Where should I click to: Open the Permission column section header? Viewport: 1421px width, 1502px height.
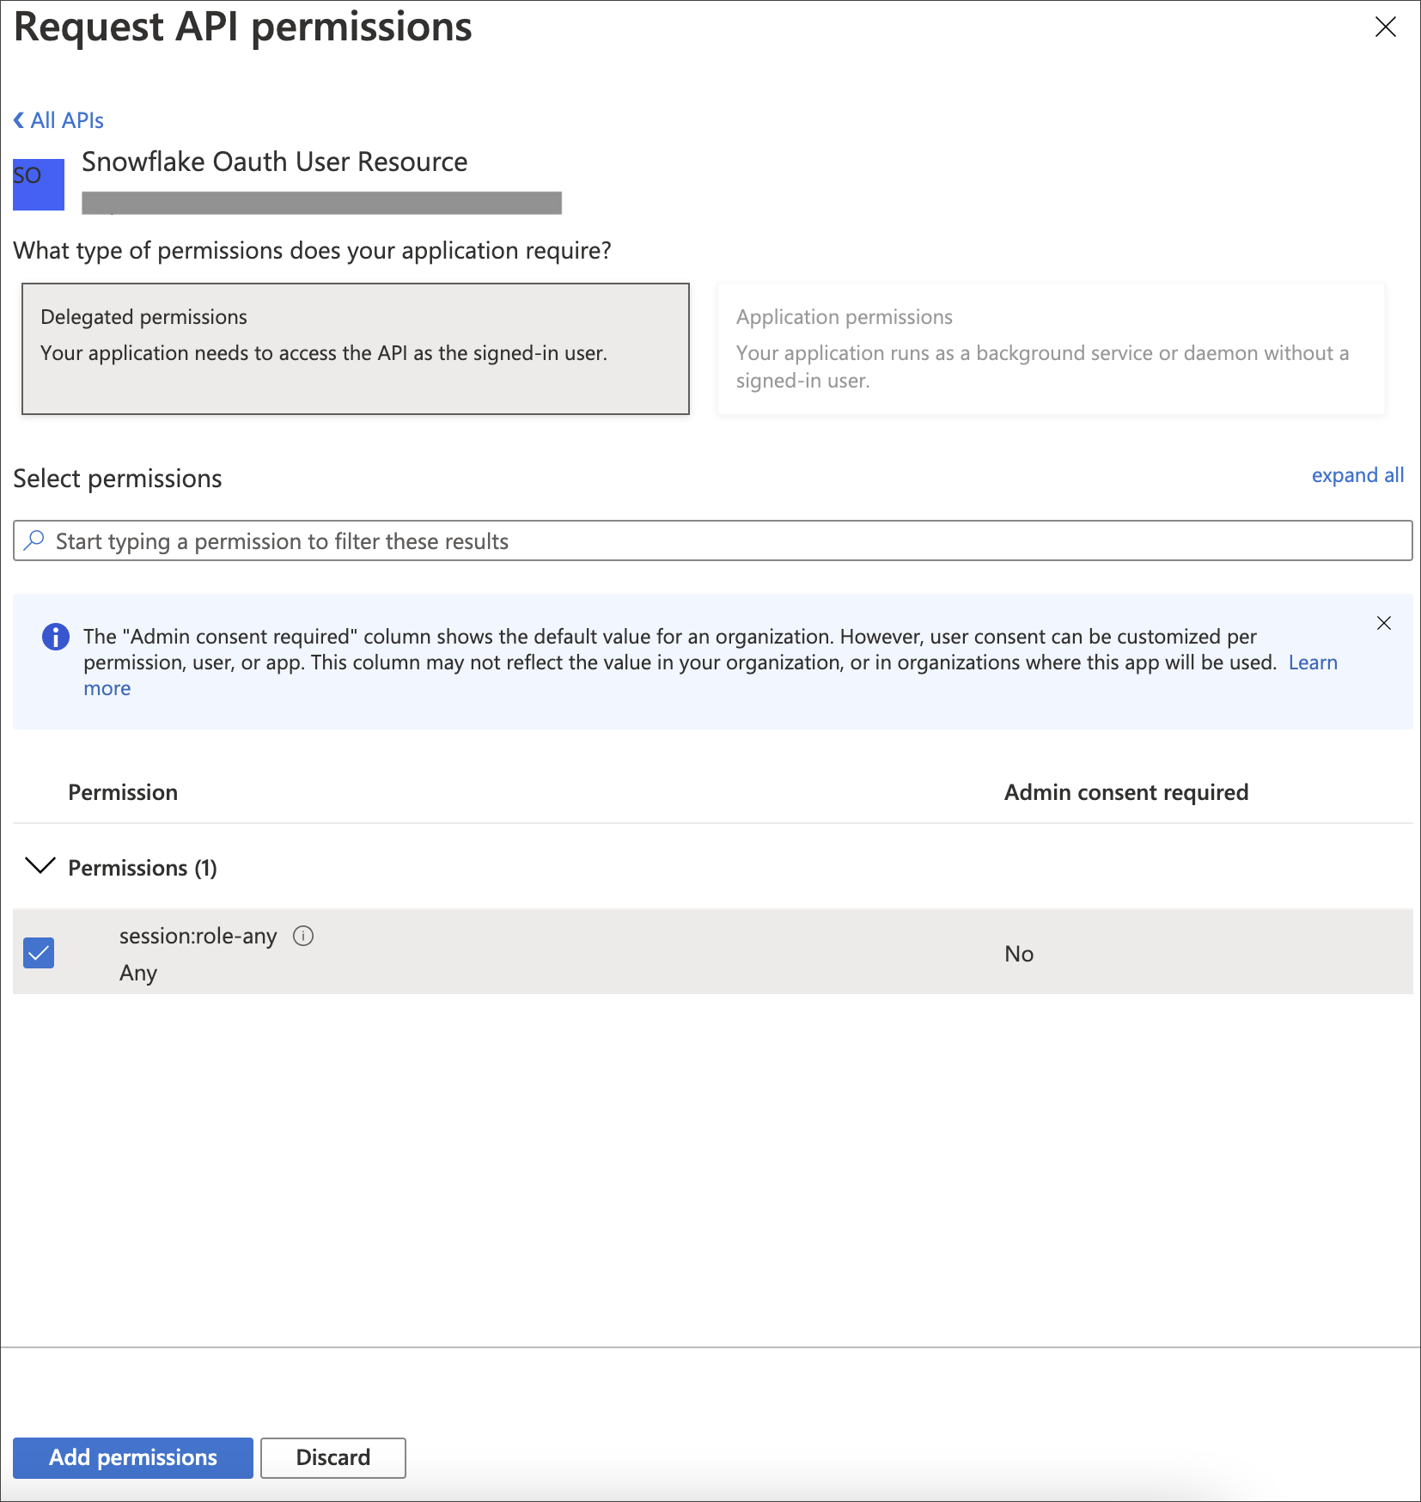[123, 791]
